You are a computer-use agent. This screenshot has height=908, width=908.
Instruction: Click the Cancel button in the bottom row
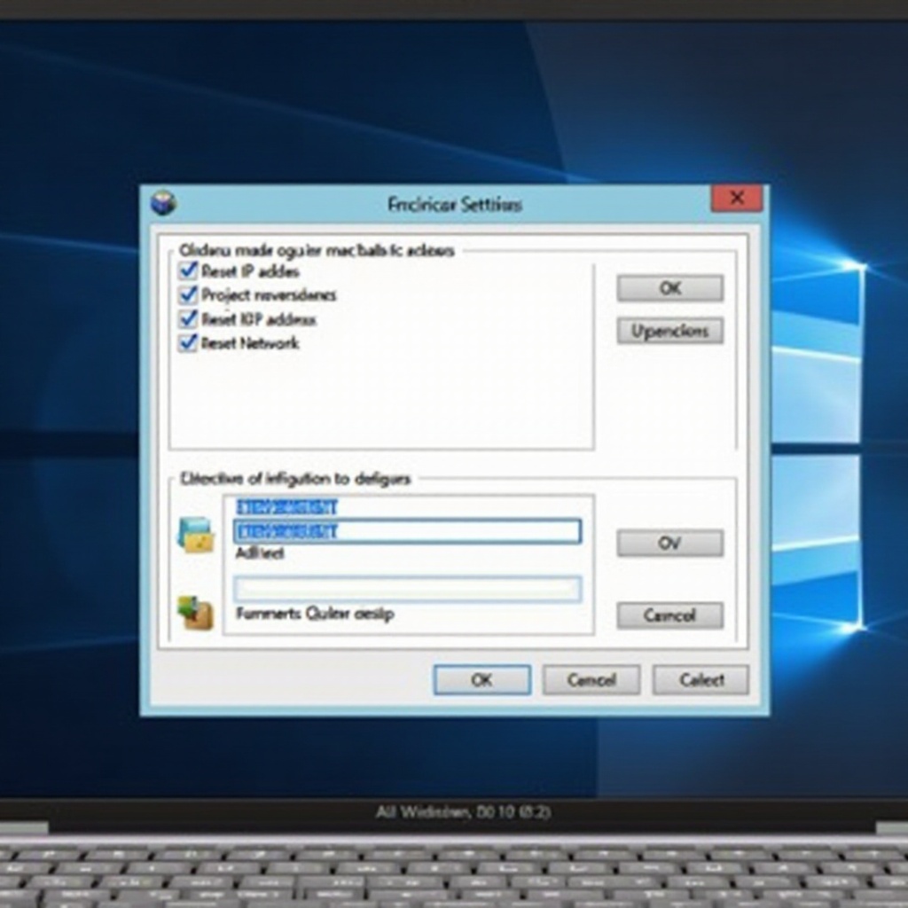[591, 680]
